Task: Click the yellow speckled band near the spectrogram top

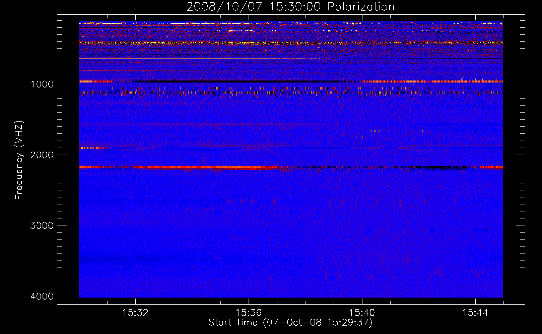Action: coord(291,43)
